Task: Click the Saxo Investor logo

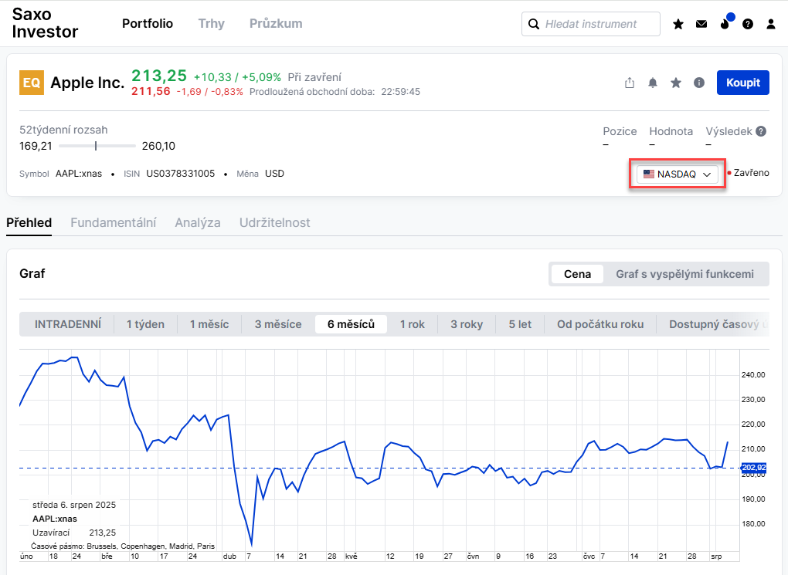Action: click(x=45, y=23)
